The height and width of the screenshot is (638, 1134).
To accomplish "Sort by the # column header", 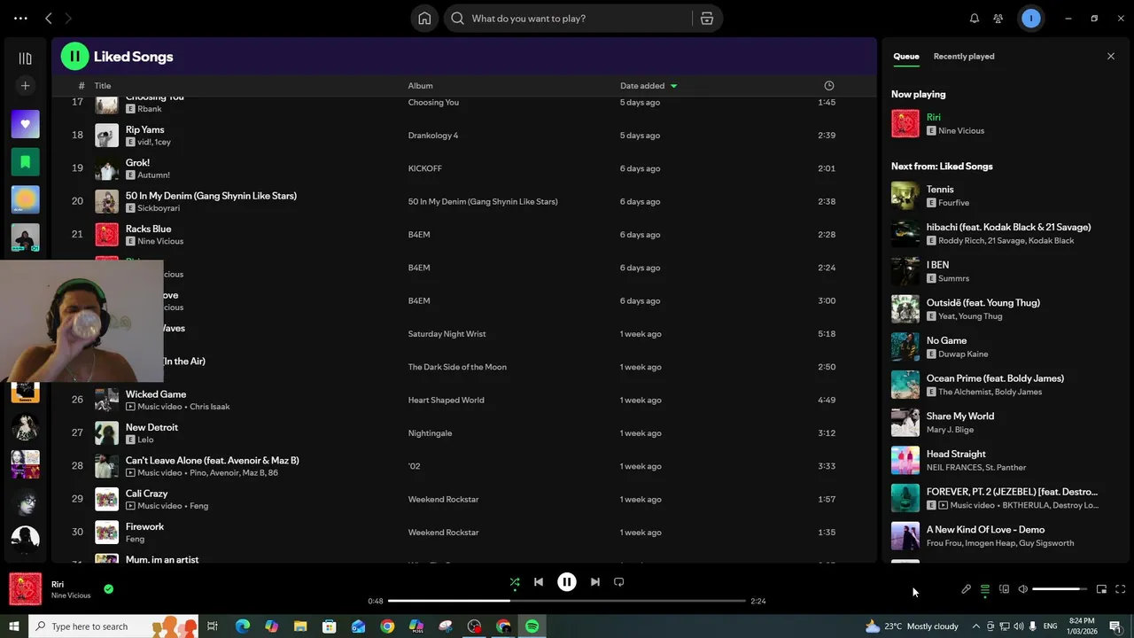I will pyautogui.click(x=81, y=86).
